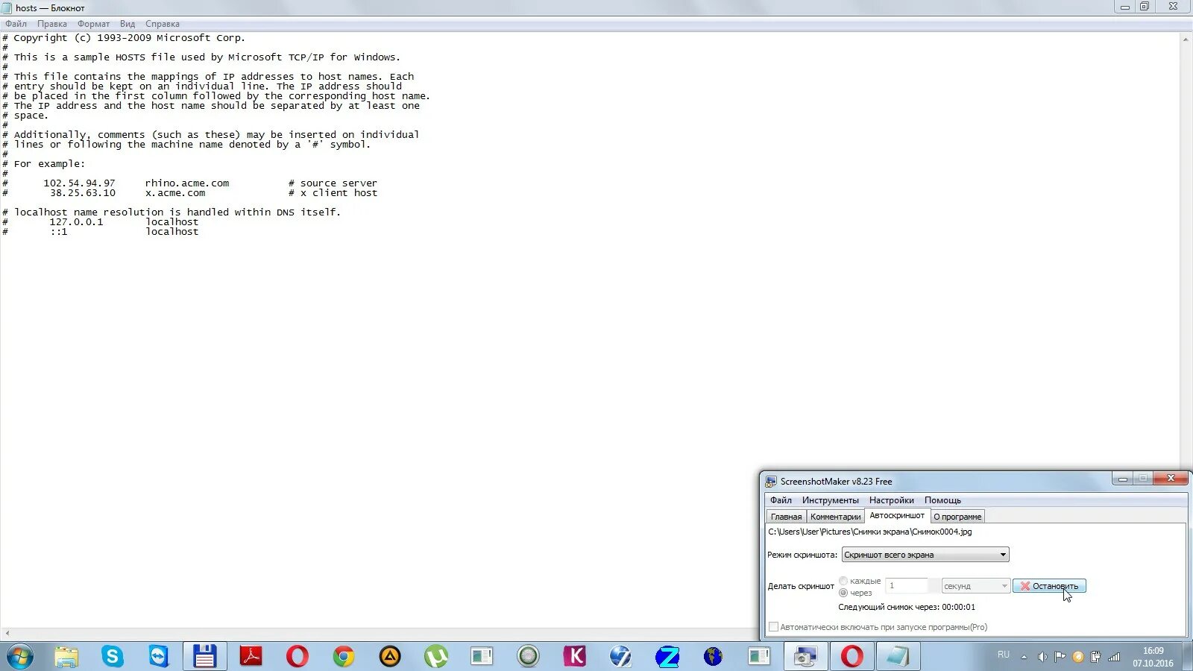
Task: Launch Skype from the taskbar
Action: coord(113,657)
